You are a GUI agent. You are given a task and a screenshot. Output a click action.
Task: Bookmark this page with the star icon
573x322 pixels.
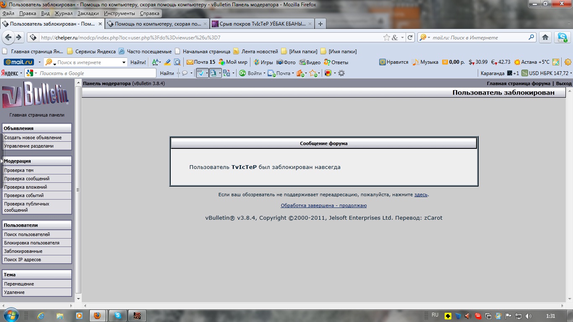(387, 37)
